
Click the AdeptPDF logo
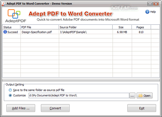[x=16, y=16]
